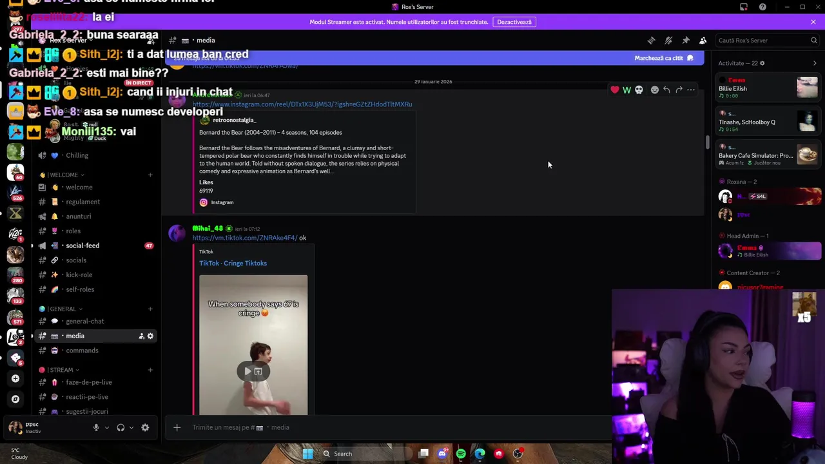Click the chat messages scrollbar thumb

pos(707,142)
